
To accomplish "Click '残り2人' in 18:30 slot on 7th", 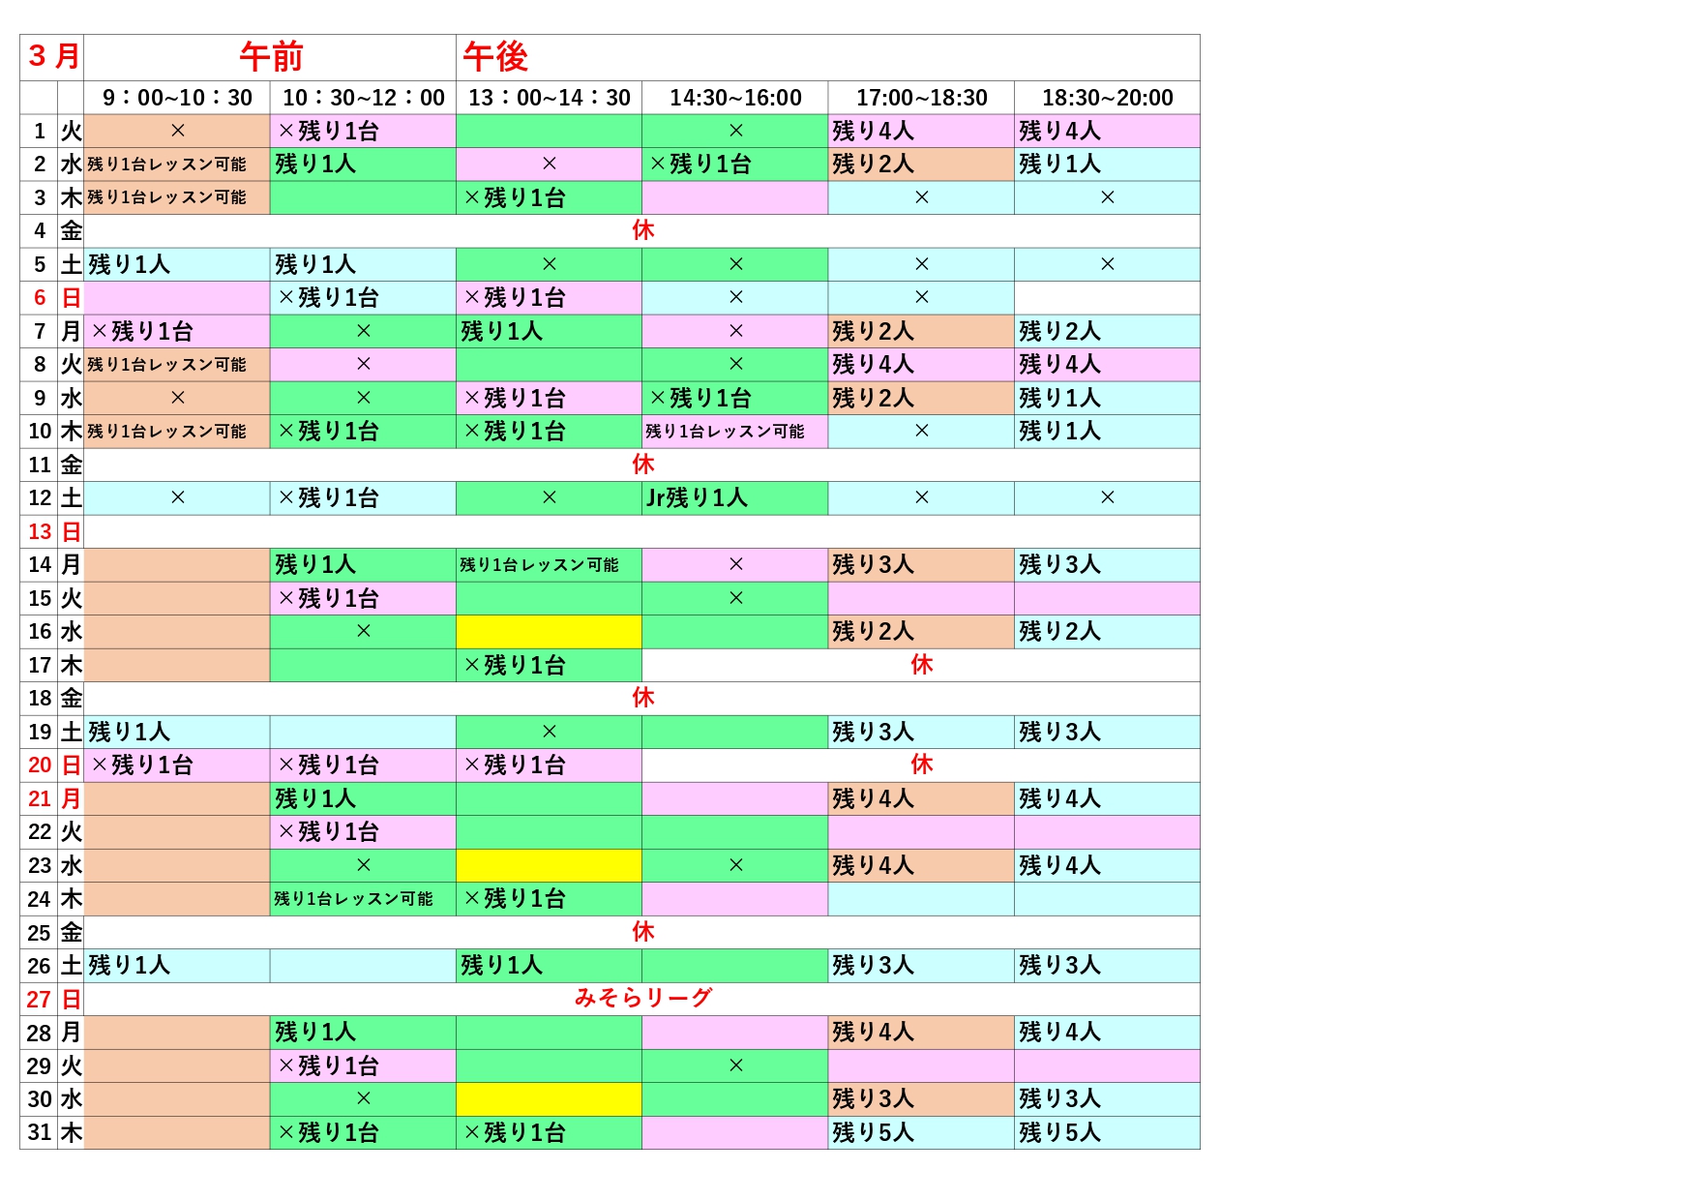I will coord(1059,331).
